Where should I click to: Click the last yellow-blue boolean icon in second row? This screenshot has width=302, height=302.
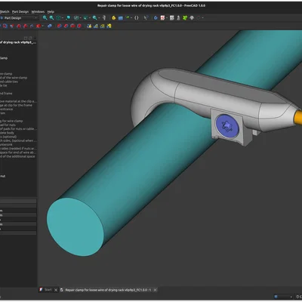pos(109,26)
